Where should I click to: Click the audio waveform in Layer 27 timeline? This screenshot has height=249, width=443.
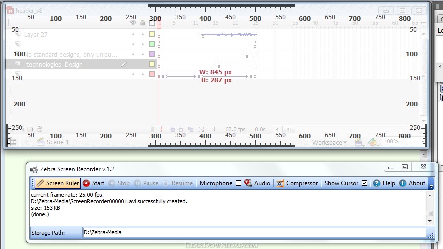click(x=229, y=35)
